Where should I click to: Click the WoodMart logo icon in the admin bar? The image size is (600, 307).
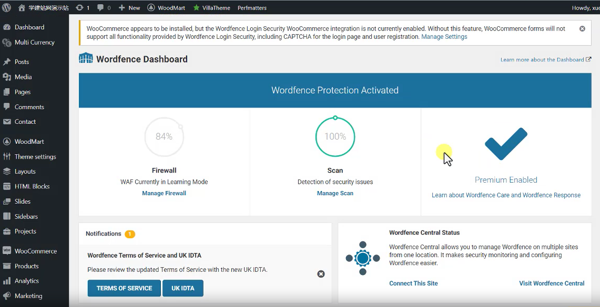(x=151, y=8)
